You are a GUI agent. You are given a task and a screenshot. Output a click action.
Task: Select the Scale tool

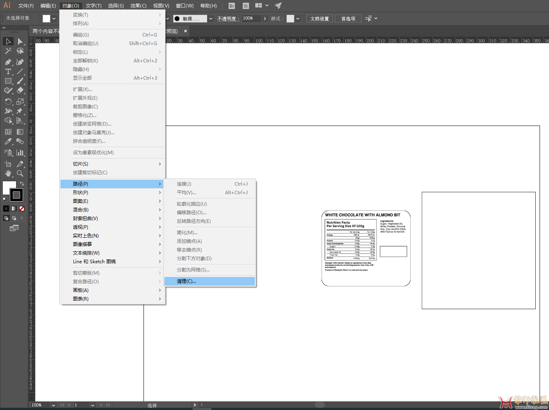tap(20, 102)
